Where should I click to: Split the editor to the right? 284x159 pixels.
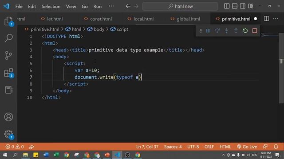(x=266, y=19)
